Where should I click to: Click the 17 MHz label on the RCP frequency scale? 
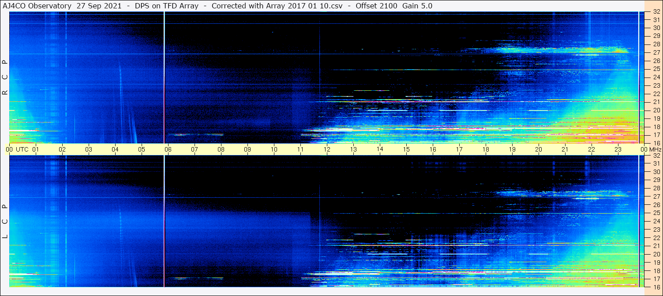click(x=656, y=135)
